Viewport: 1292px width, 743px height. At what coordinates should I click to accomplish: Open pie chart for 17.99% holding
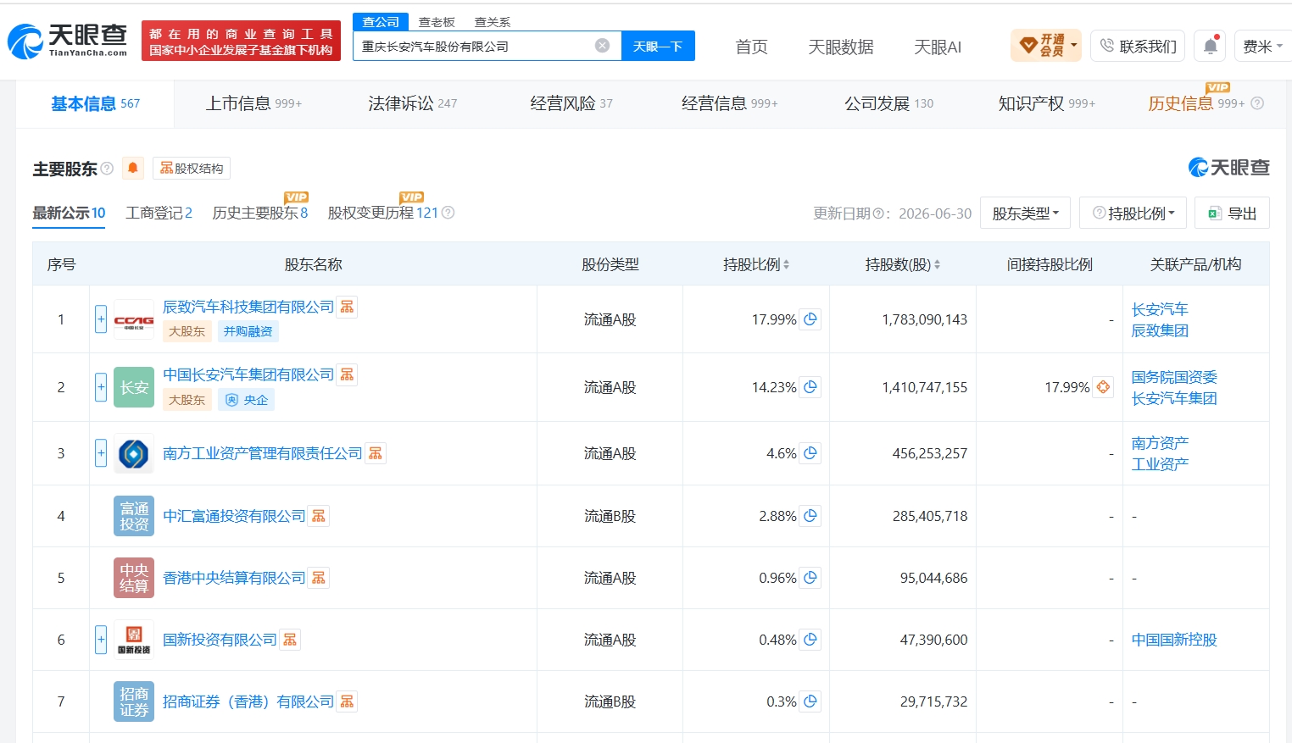810,319
